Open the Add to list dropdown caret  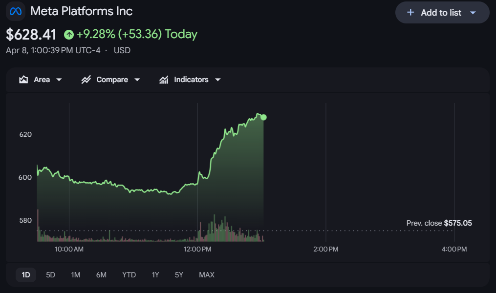coord(473,13)
